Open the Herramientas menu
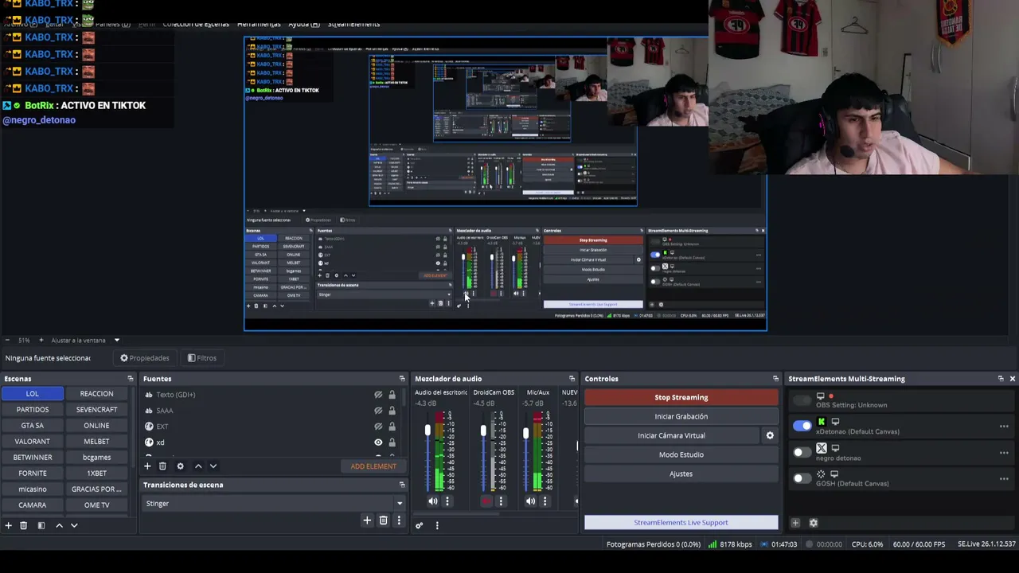 pyautogui.click(x=259, y=24)
